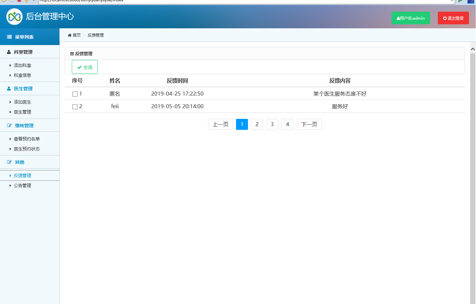The height and width of the screenshot is (304, 476).
Task: Click the list icon next to 菜单列表
Action: (9, 37)
